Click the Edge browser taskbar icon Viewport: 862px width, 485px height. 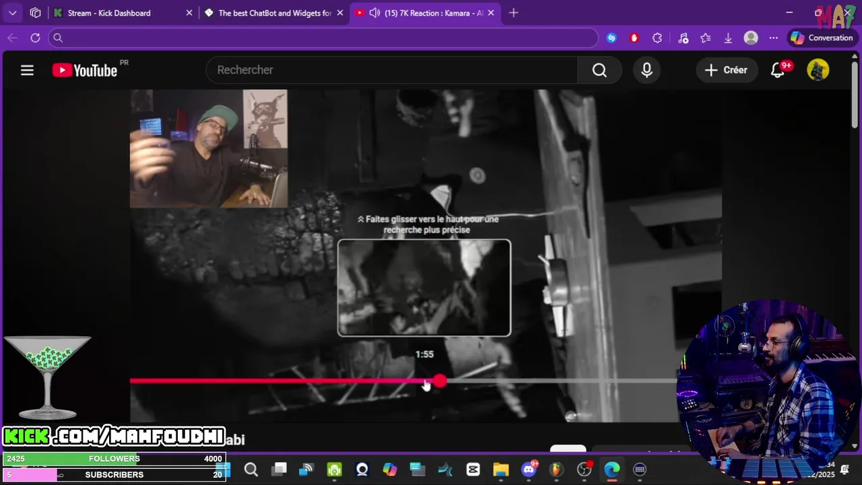point(611,470)
